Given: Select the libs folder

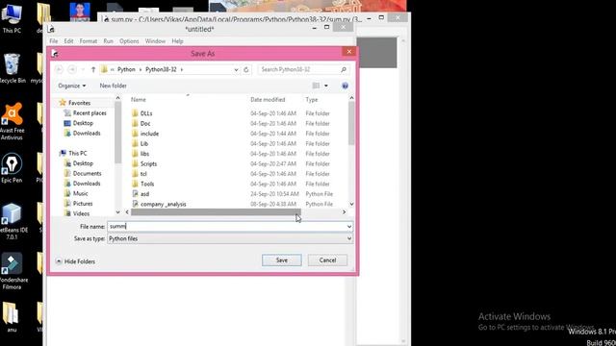Looking at the screenshot, I should tap(144, 154).
